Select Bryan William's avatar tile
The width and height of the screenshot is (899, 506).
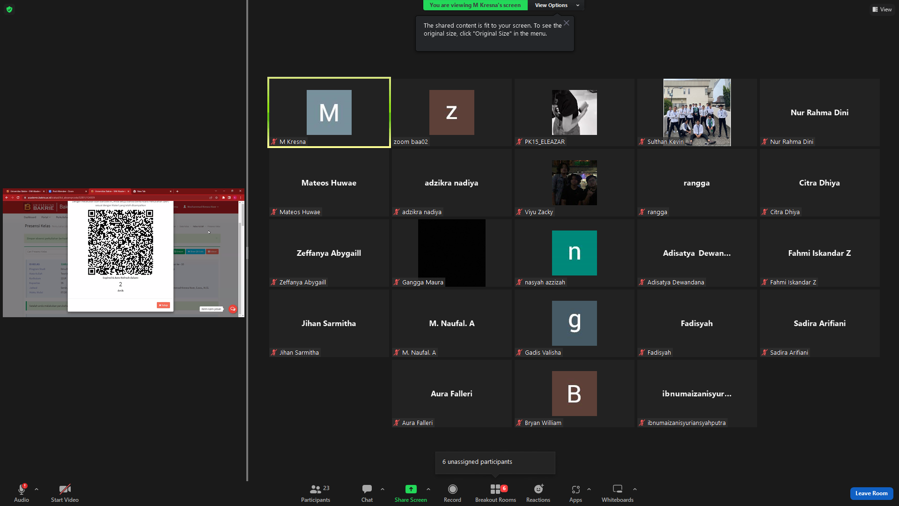574,394
